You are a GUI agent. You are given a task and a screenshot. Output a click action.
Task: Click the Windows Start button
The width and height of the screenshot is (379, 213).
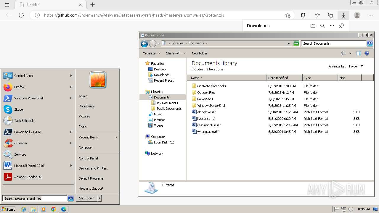point(8,209)
